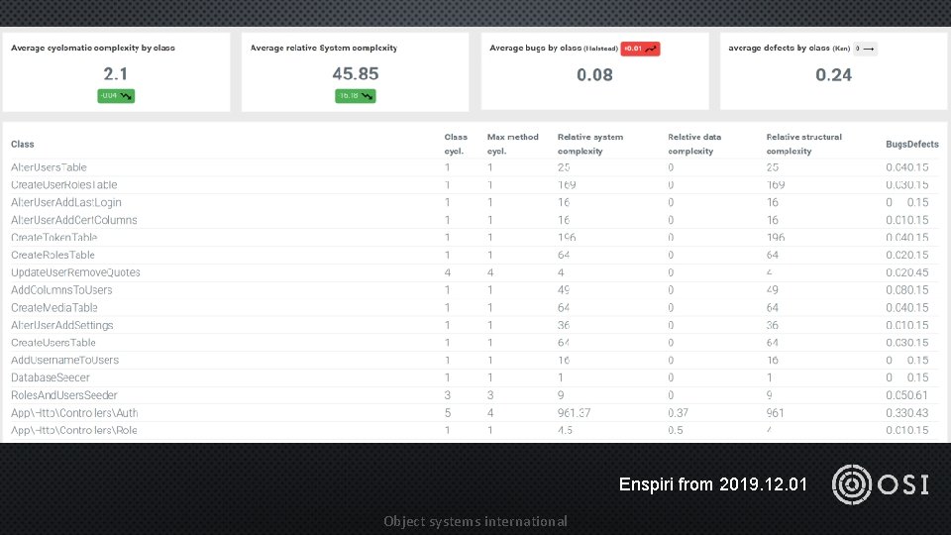Sort by Relative system complexity header
This screenshot has height=535, width=951.
point(590,145)
